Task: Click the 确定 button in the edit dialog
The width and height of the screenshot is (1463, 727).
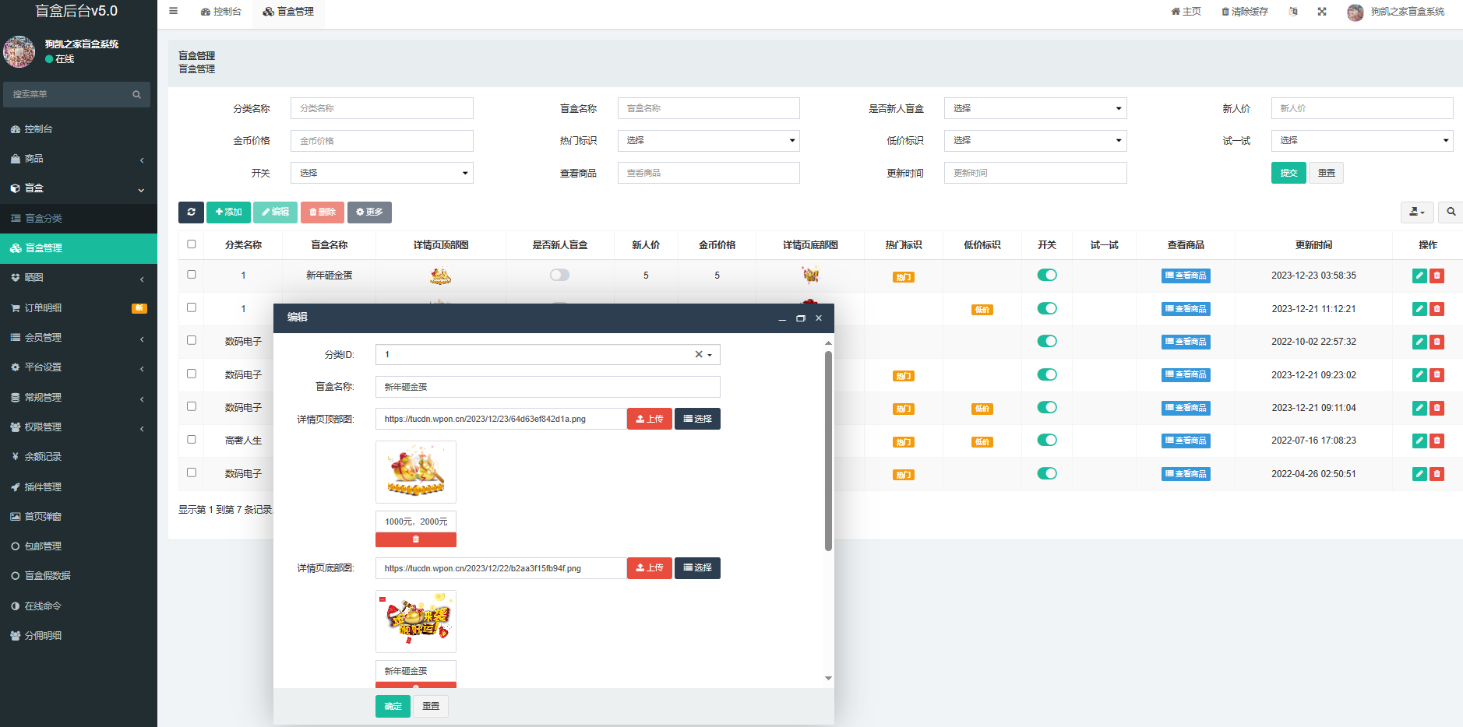Action: pyautogui.click(x=393, y=706)
